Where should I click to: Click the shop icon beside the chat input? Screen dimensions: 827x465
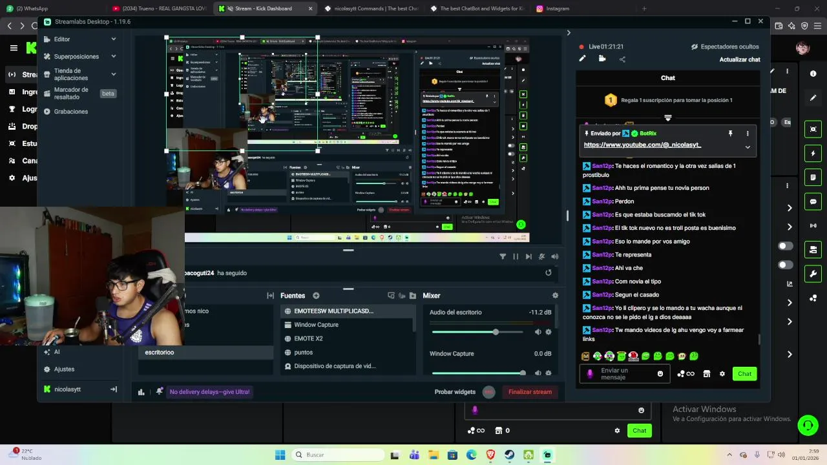click(707, 374)
